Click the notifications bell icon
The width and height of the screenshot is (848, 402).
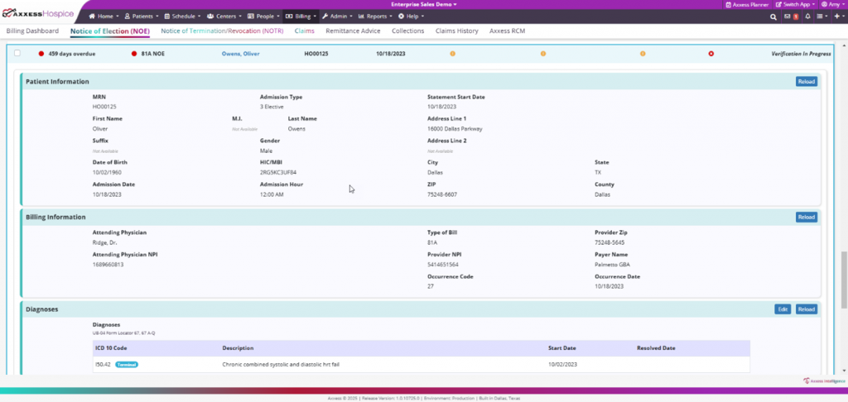pyautogui.click(x=807, y=17)
